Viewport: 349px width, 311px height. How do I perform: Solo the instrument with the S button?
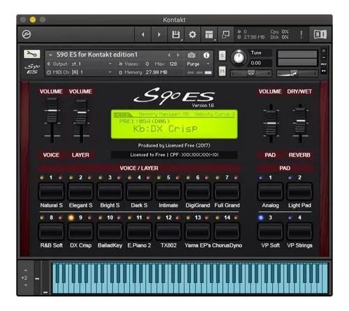click(x=222, y=55)
